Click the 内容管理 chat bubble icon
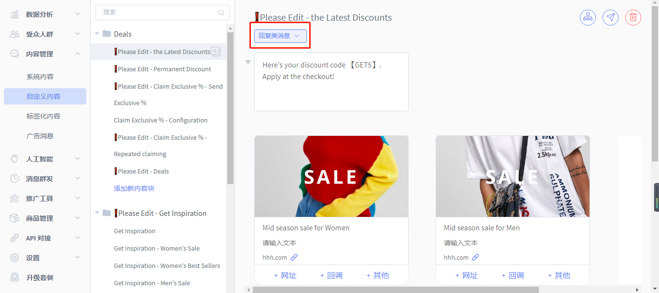659x293 pixels. (15, 54)
